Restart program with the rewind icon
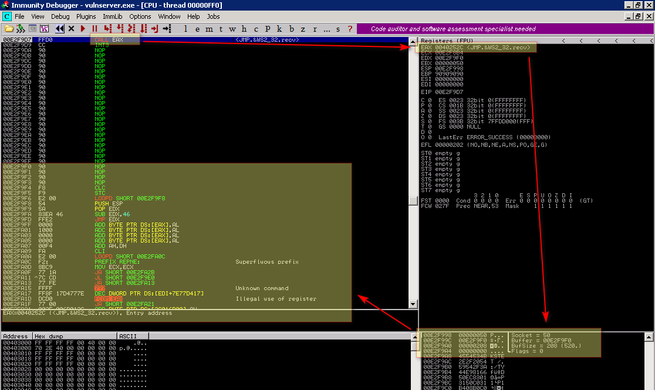Image resolution: width=655 pixels, height=390 pixels. point(59,28)
